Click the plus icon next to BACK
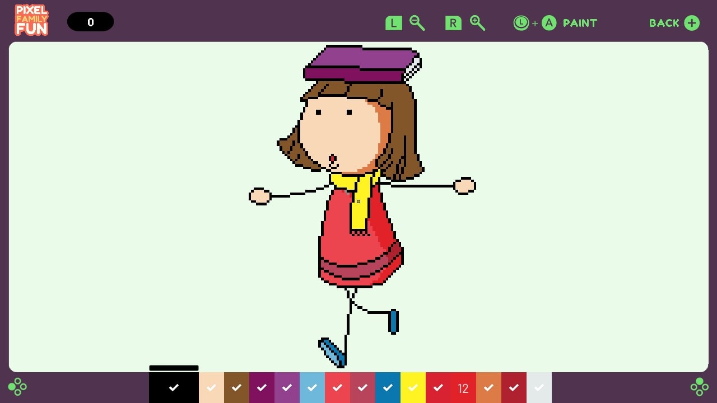Viewport: 717px width, 403px height. pos(692,23)
